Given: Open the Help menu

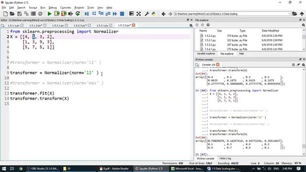Looking at the screenshot, I should coord(109,8).
